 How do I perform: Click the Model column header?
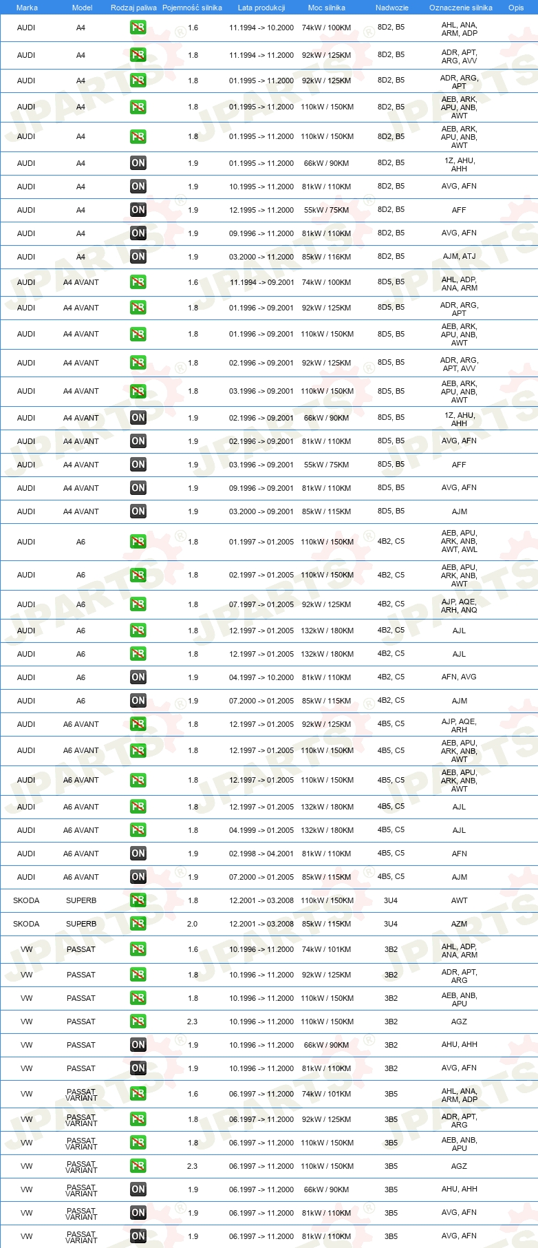coord(82,8)
